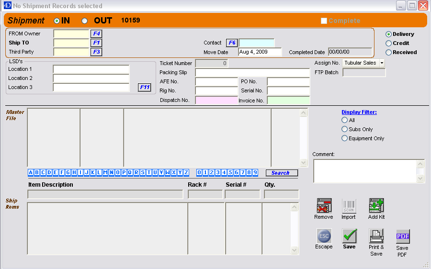Image resolution: width=431 pixels, height=269 pixels.
Task: Click the Packing Slip input field
Action: [x=252, y=73]
